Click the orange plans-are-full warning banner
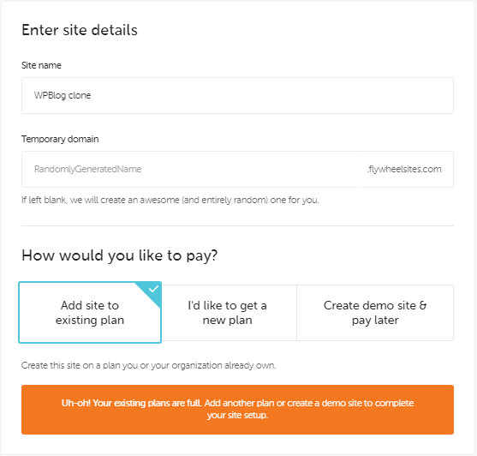Image resolution: width=477 pixels, height=456 pixels. pyautogui.click(x=237, y=410)
